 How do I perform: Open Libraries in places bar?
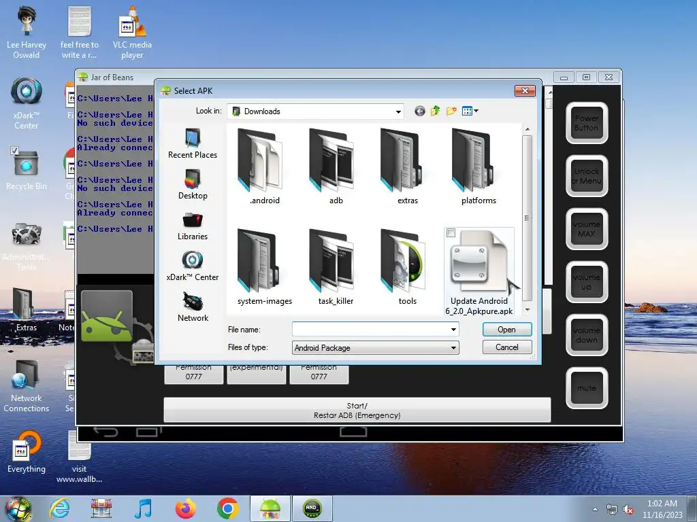point(193,226)
